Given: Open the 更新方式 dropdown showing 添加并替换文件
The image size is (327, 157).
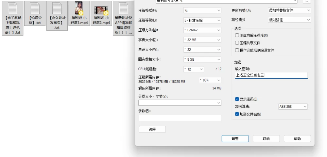Looking at the screenshot, I should tap(289, 10).
